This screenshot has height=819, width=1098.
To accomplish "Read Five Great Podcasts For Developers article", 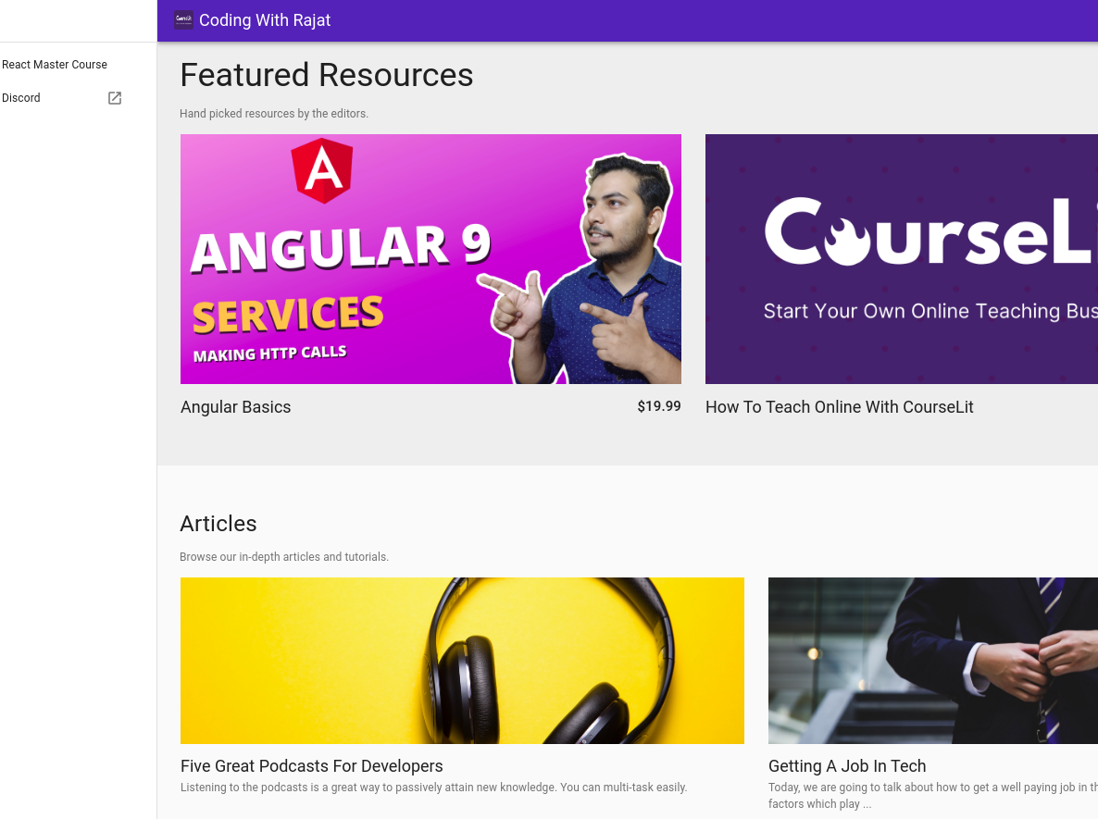I will (x=311, y=766).
